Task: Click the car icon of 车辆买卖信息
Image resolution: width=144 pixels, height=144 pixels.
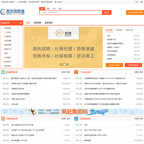Action: (3, 119)
